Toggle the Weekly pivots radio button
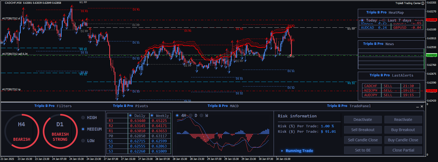The width and height of the screenshot is (438, 162). (x=152, y=116)
